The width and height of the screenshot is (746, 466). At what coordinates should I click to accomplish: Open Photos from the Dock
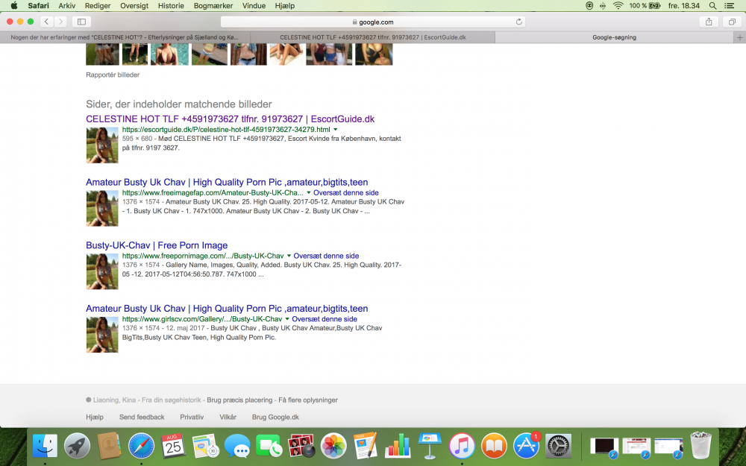pyautogui.click(x=333, y=447)
